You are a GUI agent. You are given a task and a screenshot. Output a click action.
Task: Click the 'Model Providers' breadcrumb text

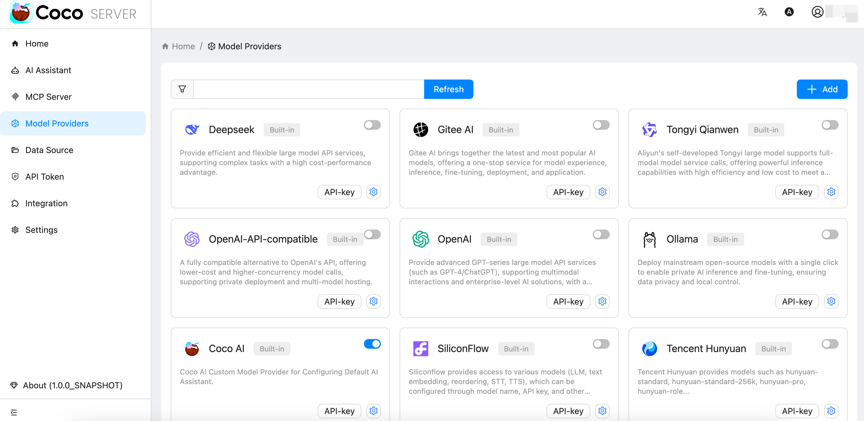point(249,46)
